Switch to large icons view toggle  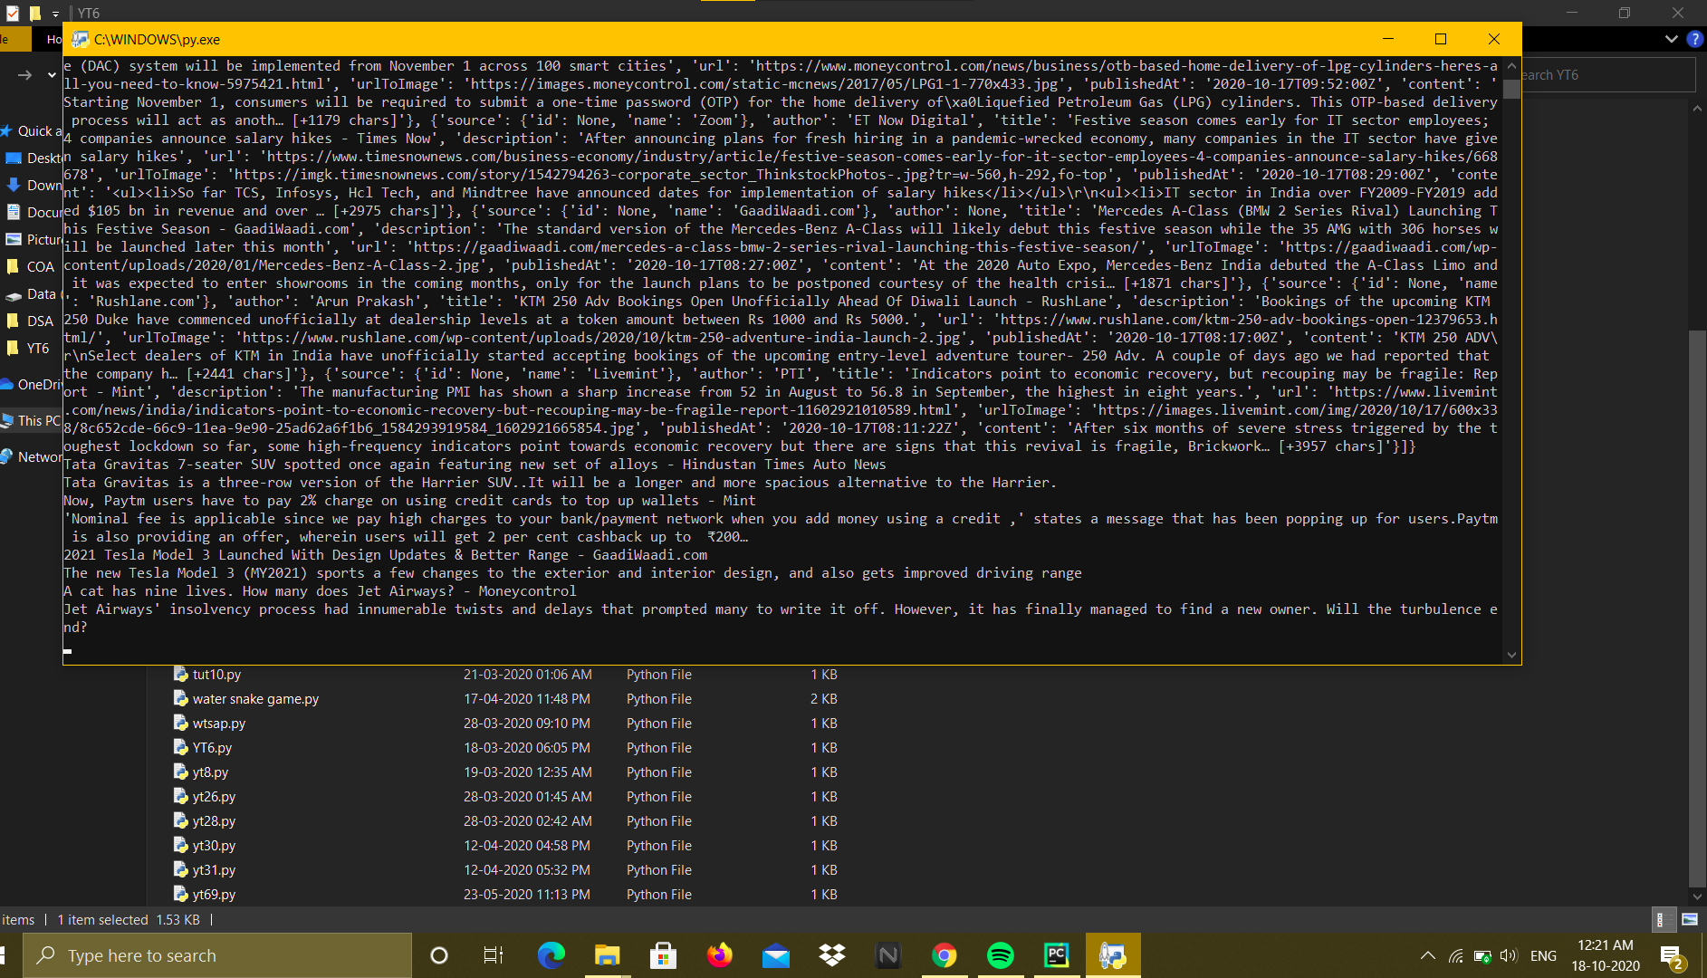[x=1690, y=919]
